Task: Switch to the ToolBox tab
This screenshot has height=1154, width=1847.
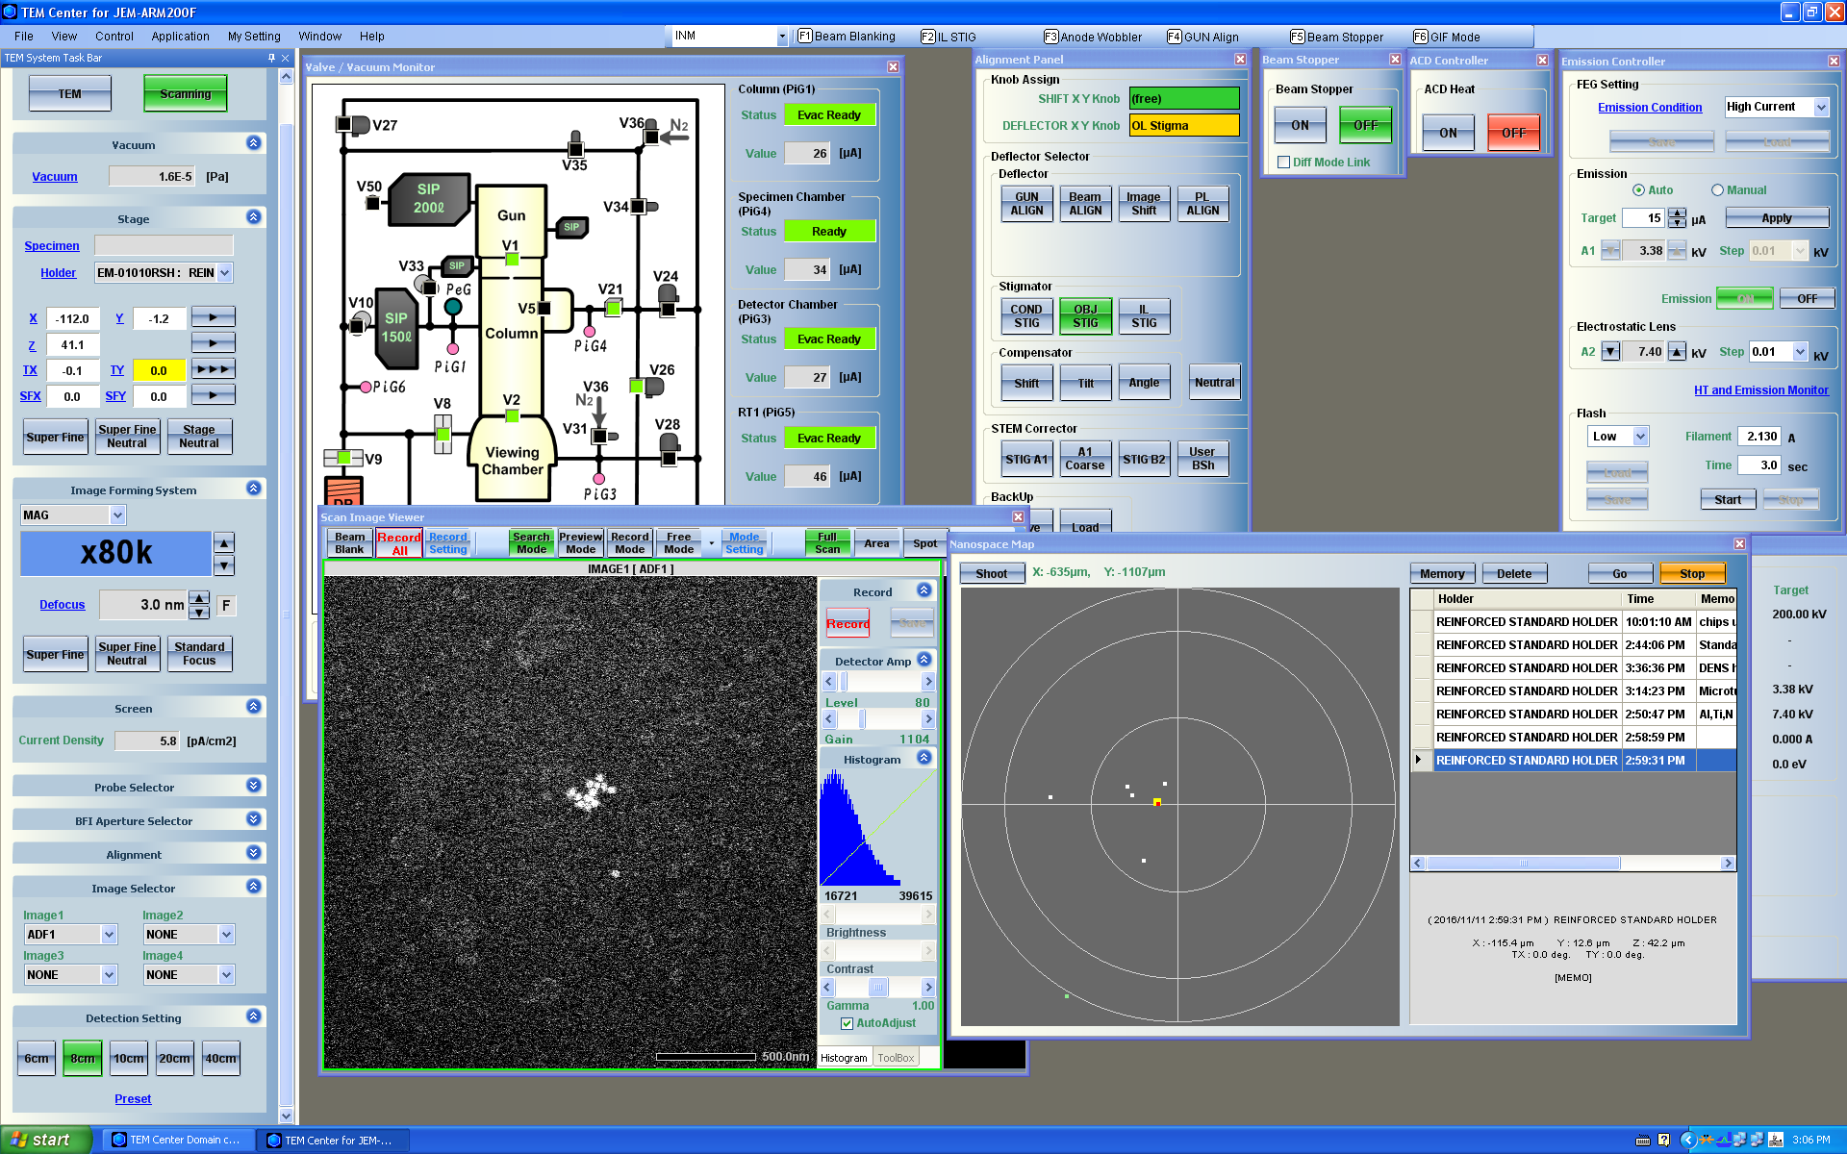Action: coord(896,1058)
